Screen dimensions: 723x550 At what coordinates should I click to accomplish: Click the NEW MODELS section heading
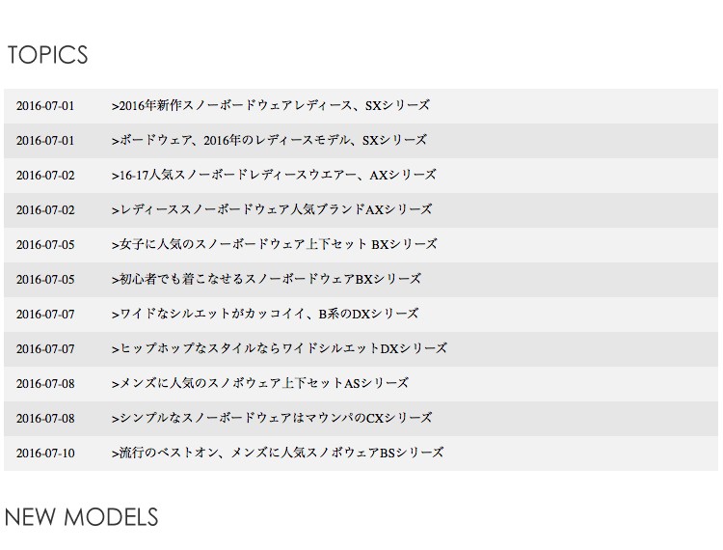point(82,517)
